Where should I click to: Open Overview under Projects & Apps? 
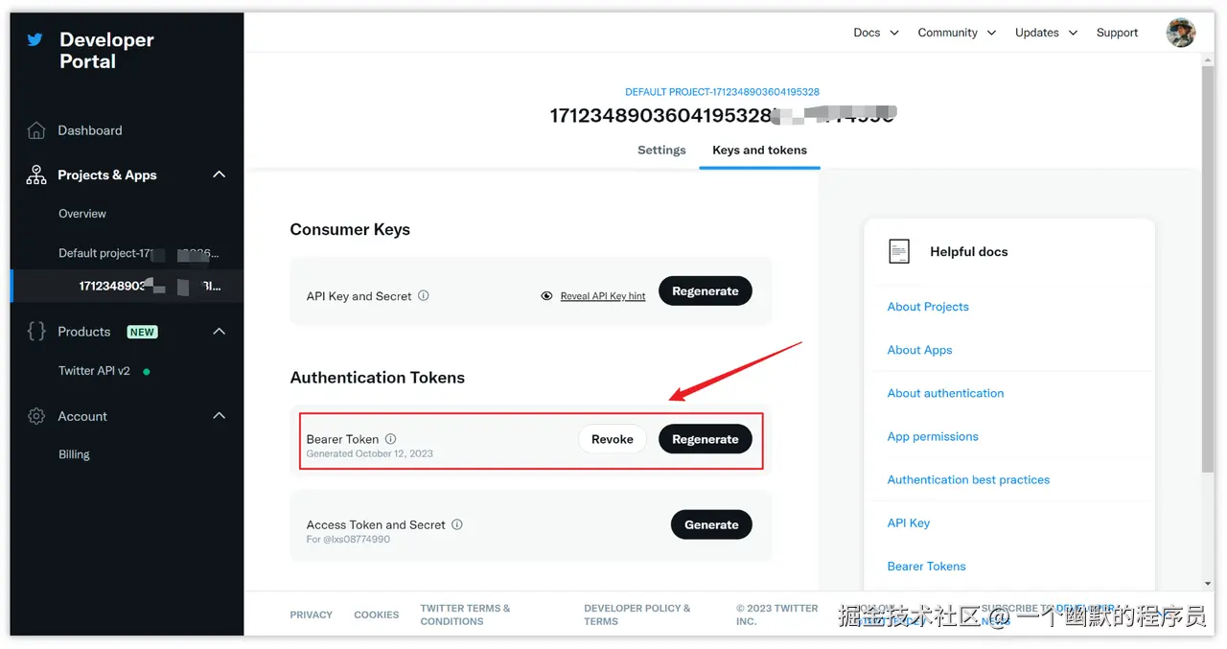coord(82,214)
